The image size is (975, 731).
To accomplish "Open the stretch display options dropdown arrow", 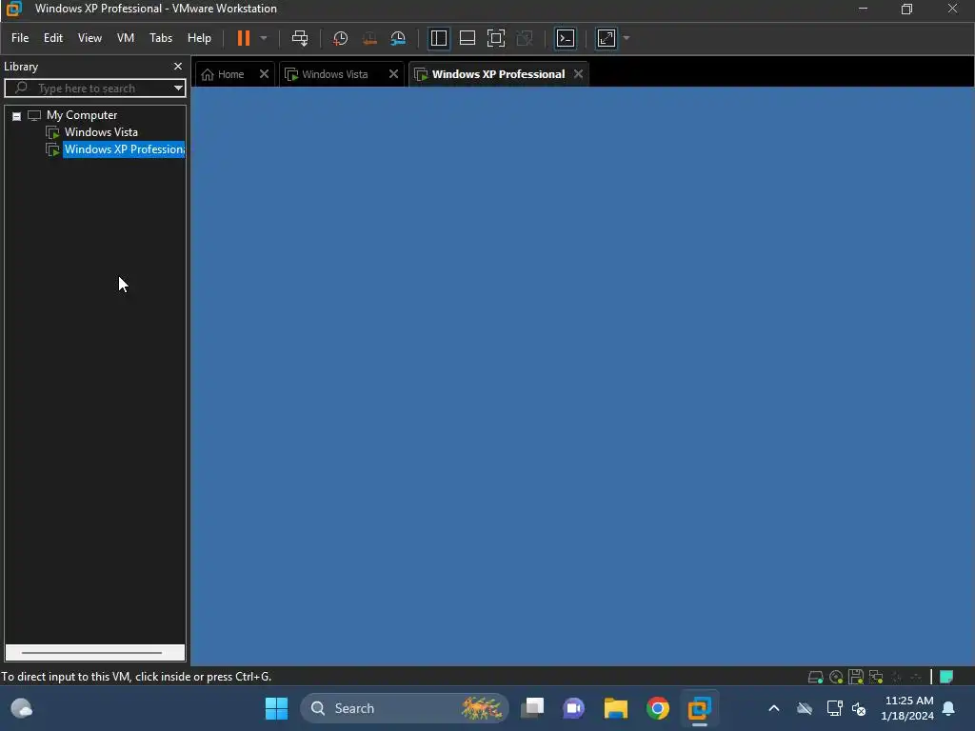I will pyautogui.click(x=627, y=38).
